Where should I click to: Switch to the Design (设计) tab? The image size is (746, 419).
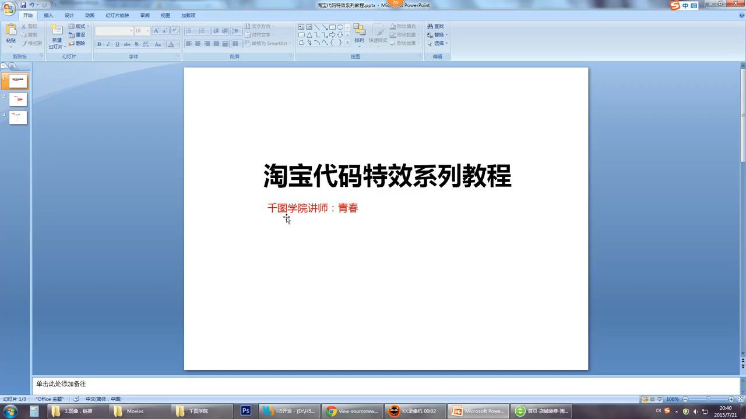69,15
